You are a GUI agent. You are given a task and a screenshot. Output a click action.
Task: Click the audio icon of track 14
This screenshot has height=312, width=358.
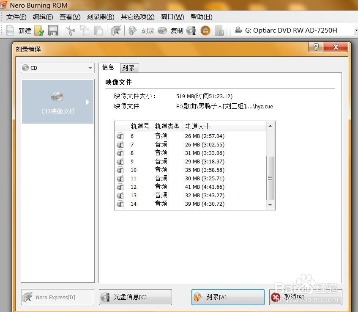click(120, 204)
